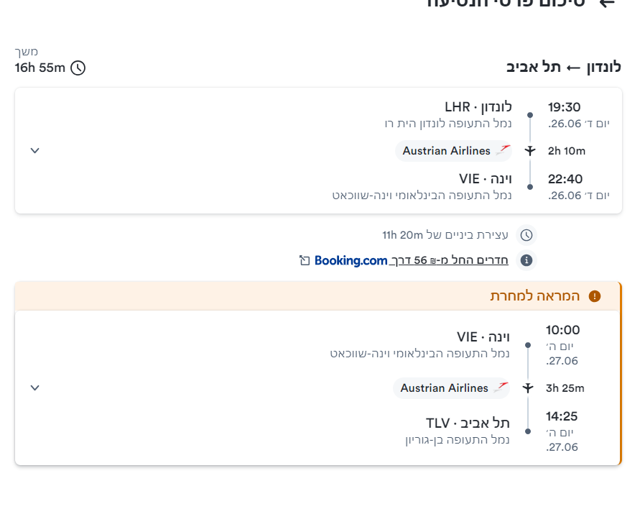The image size is (640, 532).
Task: Expand the London to Vienna flight details
Action: tap(34, 150)
